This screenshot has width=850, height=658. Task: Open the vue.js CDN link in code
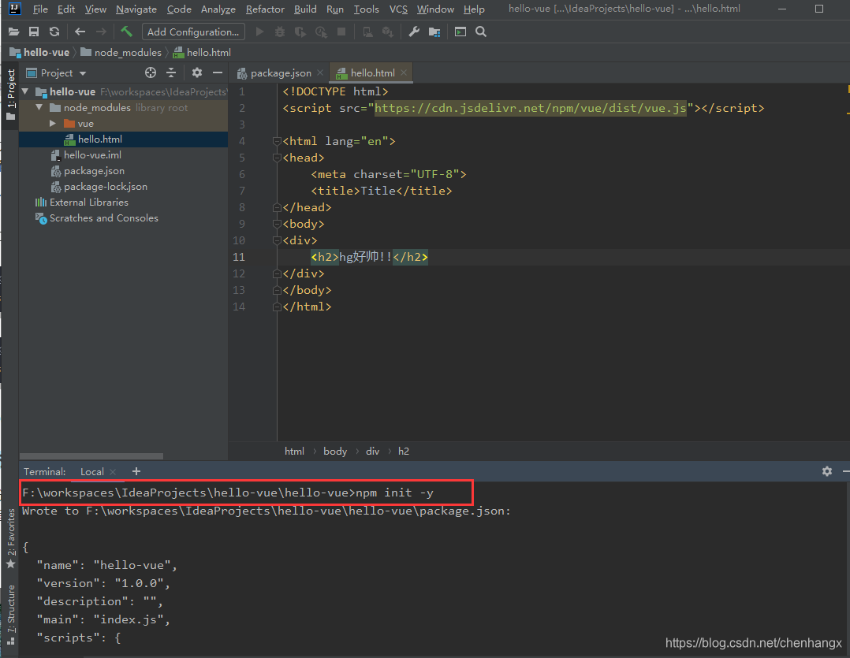(x=530, y=108)
